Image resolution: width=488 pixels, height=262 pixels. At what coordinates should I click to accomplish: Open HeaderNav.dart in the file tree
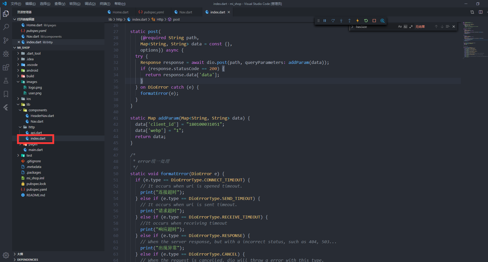click(x=42, y=116)
